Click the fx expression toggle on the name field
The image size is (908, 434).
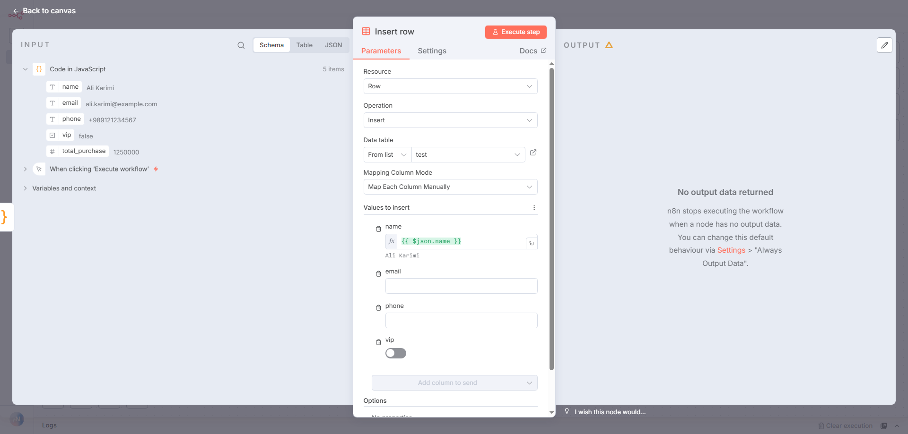391,241
